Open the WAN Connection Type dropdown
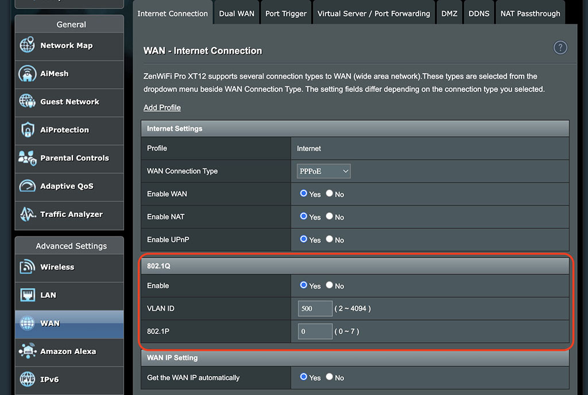Viewport: 588px width, 395px height. 323,171
